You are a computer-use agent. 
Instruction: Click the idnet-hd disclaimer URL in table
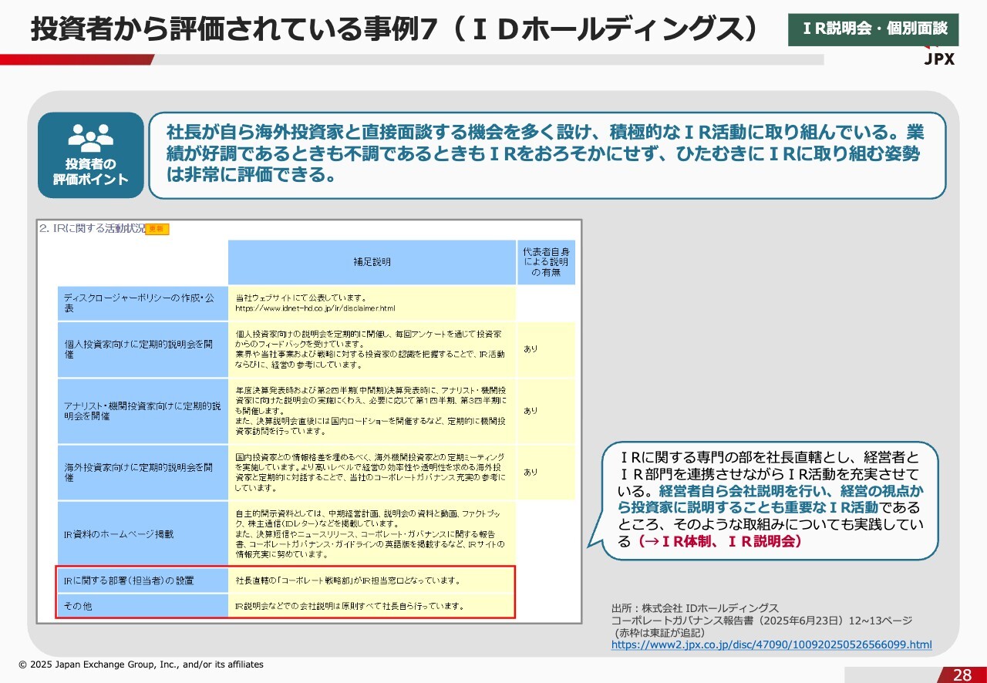point(315,308)
